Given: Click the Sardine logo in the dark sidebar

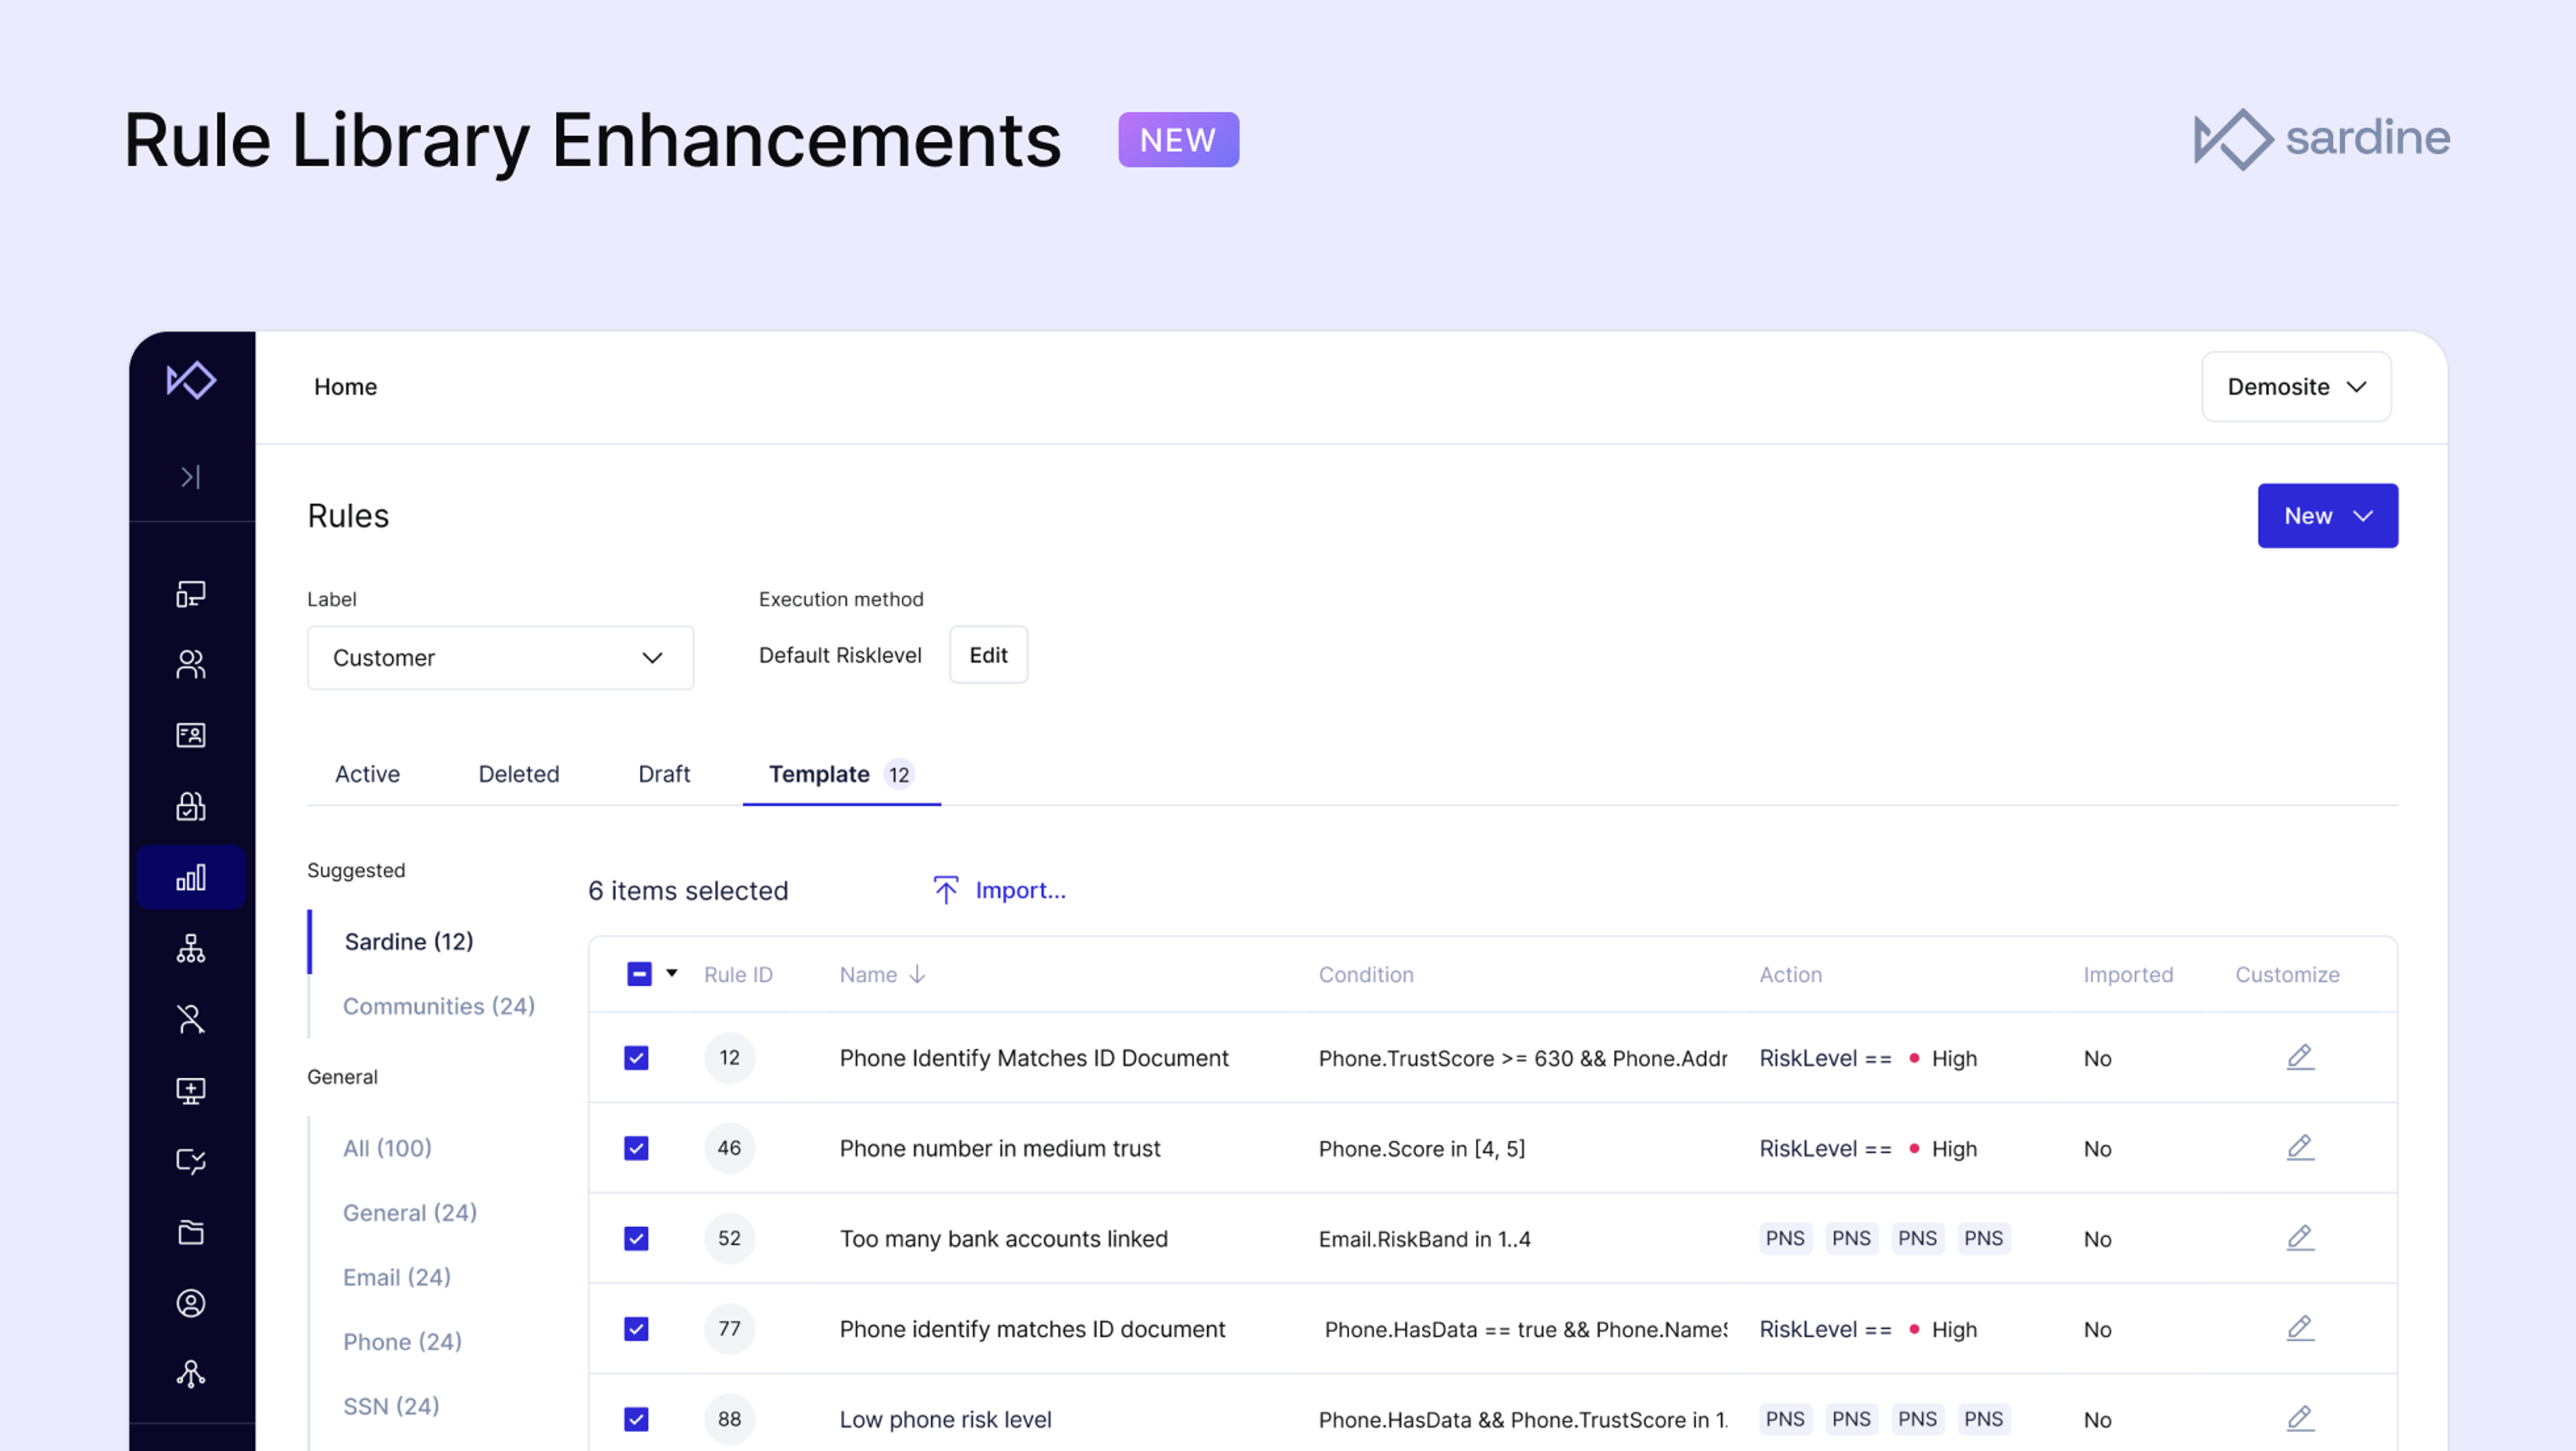Looking at the screenshot, I should point(191,380).
